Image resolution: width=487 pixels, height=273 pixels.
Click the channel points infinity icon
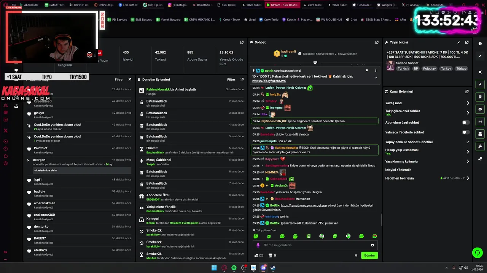point(259,256)
